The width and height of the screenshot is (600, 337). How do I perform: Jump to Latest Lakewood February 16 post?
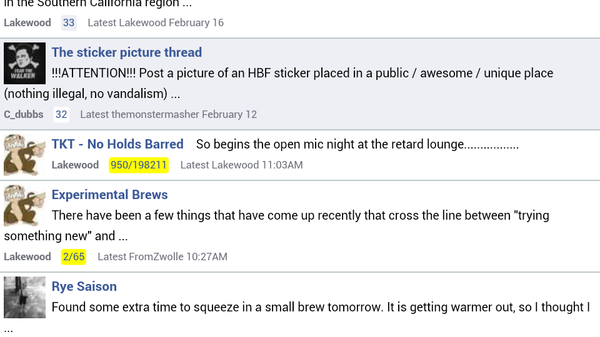pyautogui.click(x=156, y=22)
